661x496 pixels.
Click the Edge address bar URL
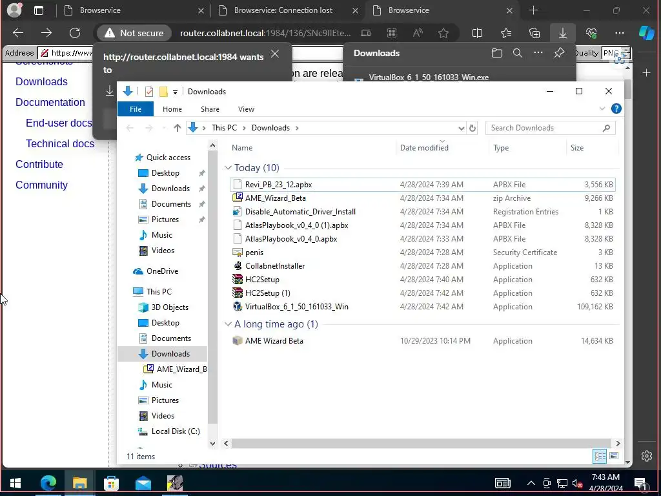coord(265,33)
